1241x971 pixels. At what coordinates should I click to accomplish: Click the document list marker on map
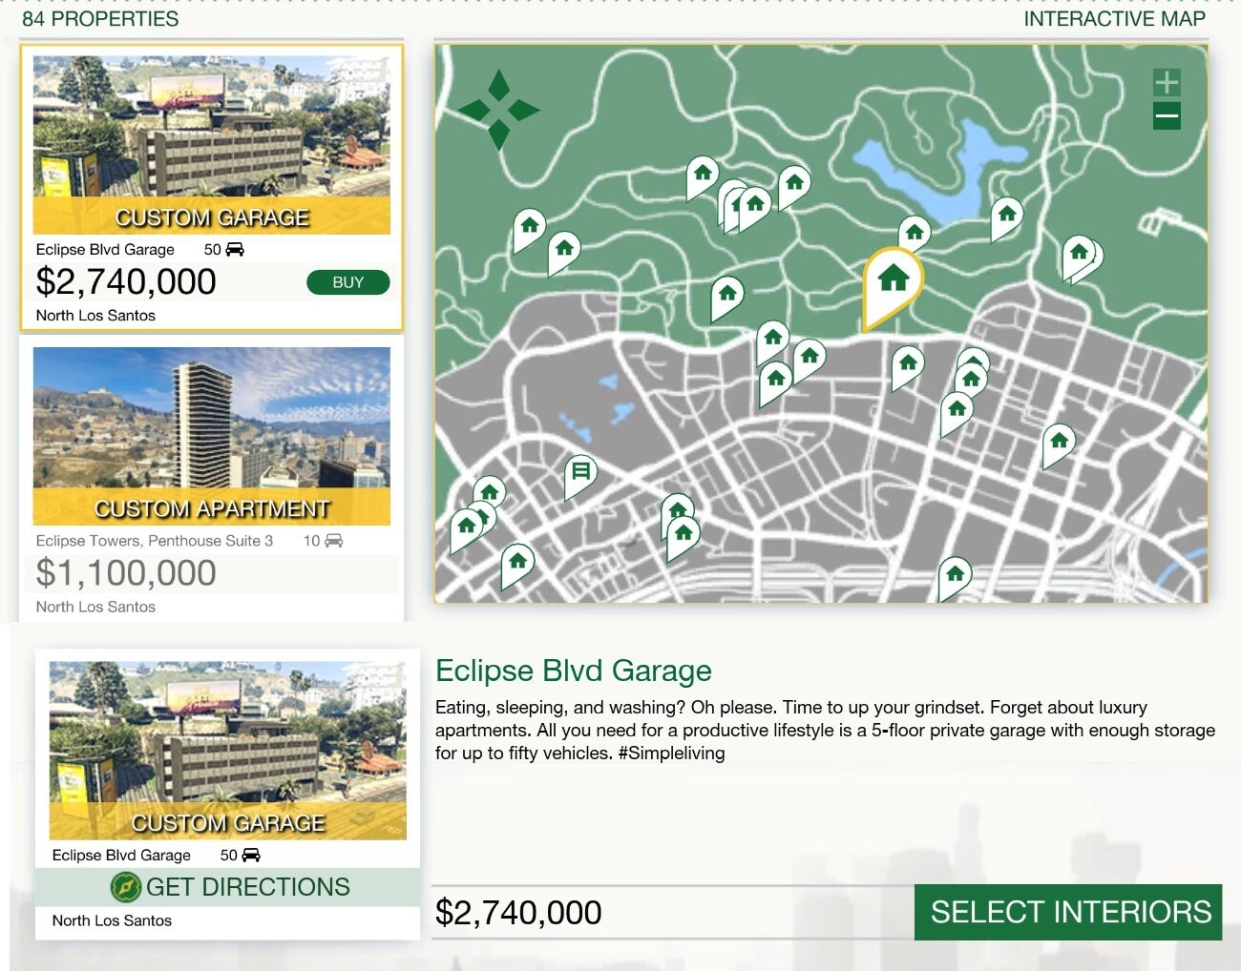(579, 472)
